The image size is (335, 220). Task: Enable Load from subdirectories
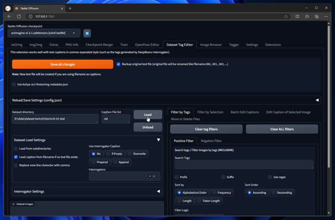pos(16,149)
